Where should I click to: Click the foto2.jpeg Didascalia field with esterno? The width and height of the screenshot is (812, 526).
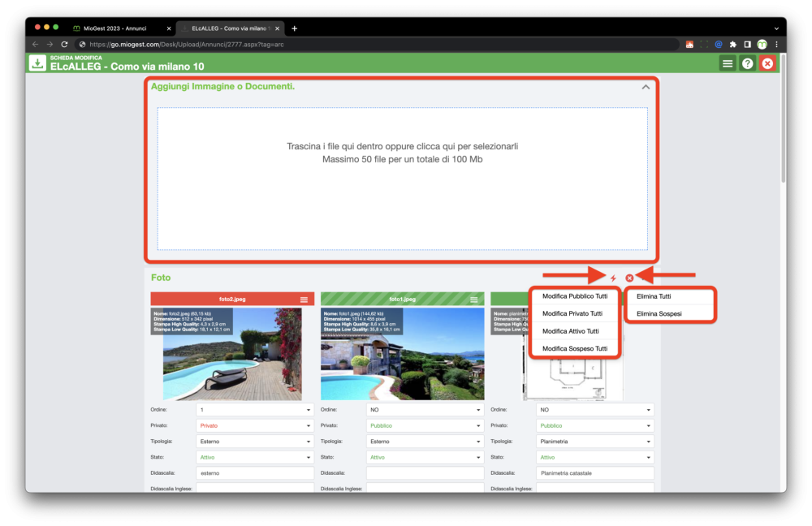255,473
